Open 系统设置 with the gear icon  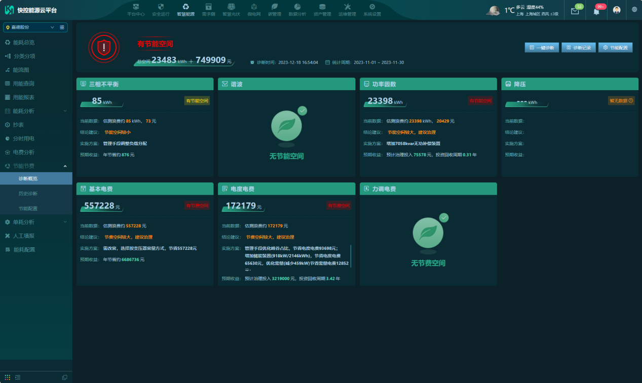pyautogui.click(x=372, y=10)
